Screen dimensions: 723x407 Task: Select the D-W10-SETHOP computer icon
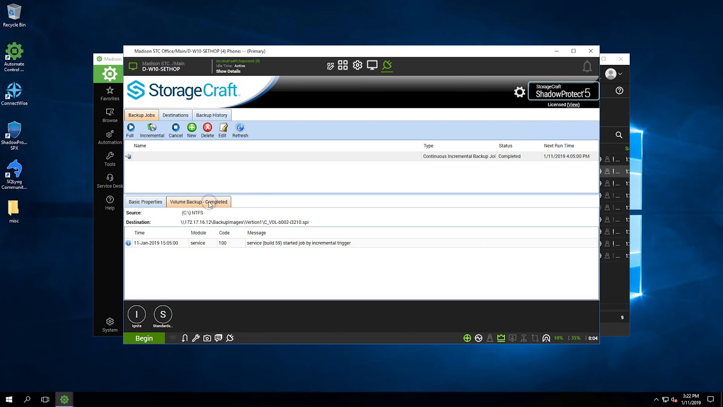tap(133, 66)
